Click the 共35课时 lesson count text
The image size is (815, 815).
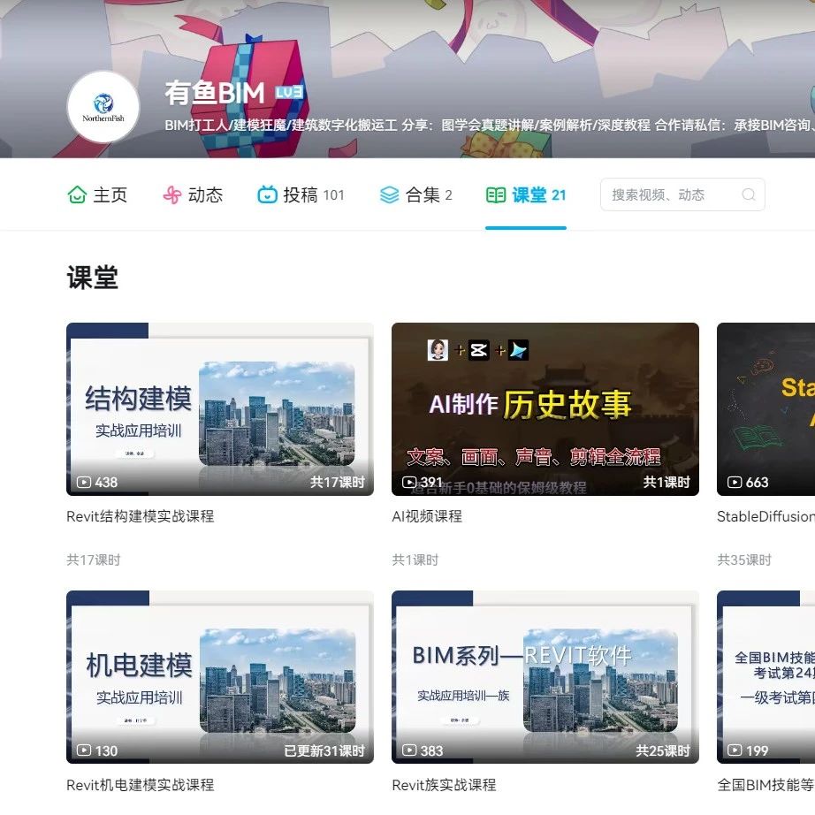coord(744,560)
